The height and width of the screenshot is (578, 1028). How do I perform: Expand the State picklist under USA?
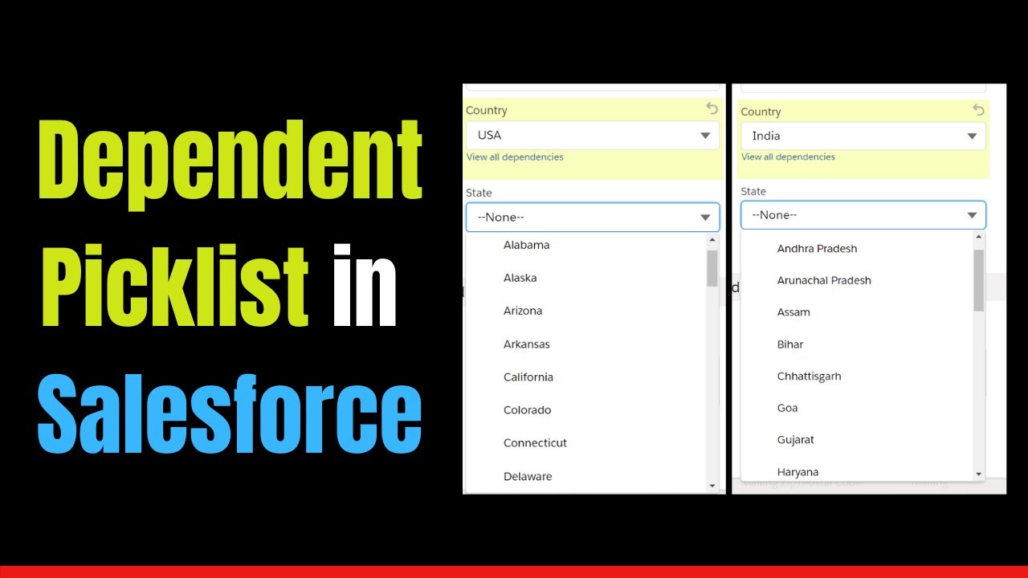pos(593,217)
